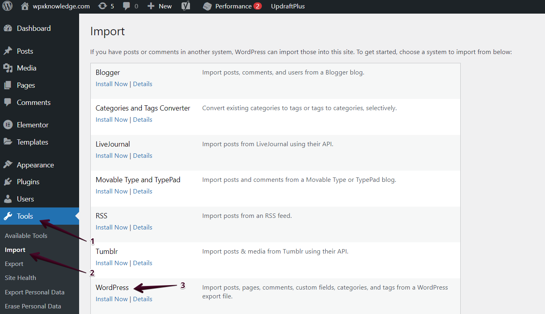View Details for the WordPress importer
545x314 pixels.
(143, 299)
